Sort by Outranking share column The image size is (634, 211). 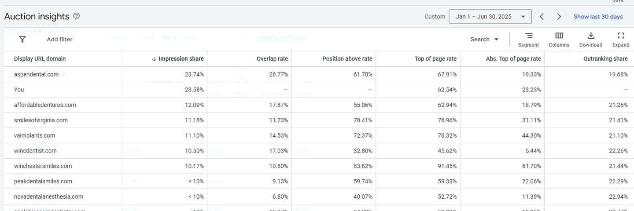tap(605, 59)
